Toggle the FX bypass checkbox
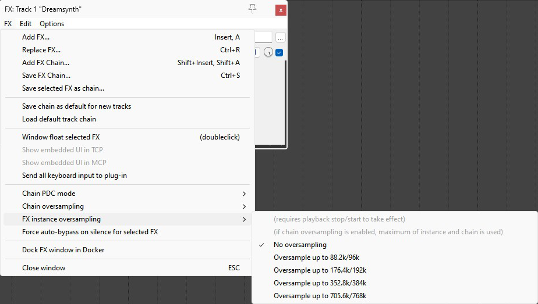This screenshot has height=304, width=538. [x=279, y=53]
